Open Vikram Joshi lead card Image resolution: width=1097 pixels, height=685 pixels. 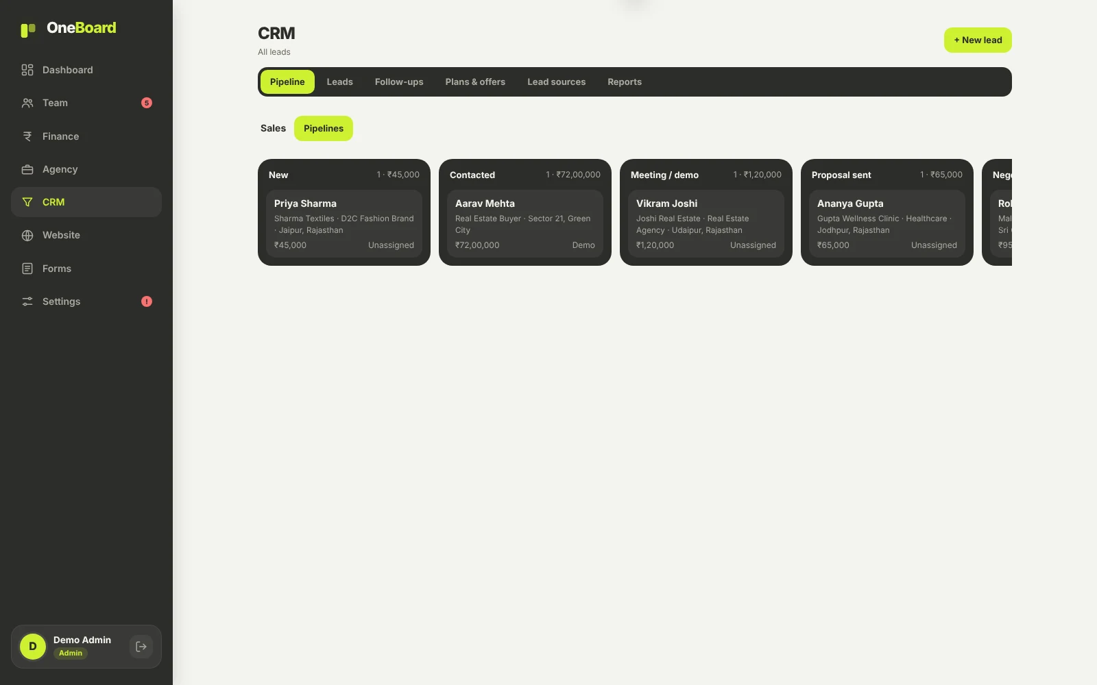click(x=706, y=224)
